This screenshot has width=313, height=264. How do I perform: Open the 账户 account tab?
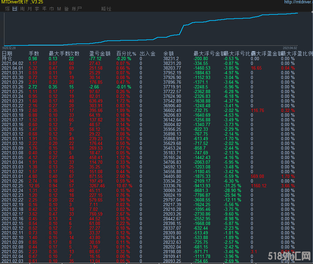tap(77, 8)
